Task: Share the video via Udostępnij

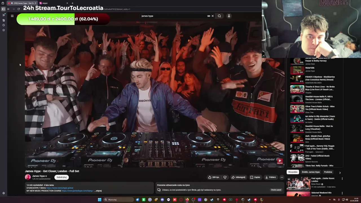Action: pyautogui.click(x=238, y=177)
